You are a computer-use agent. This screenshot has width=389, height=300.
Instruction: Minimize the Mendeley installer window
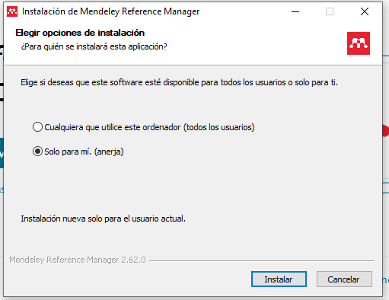click(295, 11)
